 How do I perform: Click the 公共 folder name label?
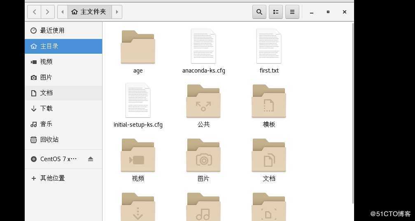[203, 125]
